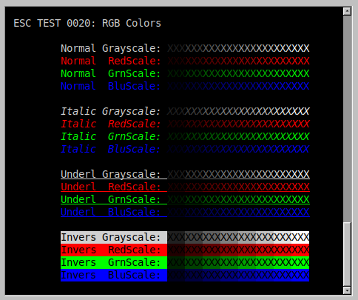Click the green 'Invers GrnScale:' block
The width and height of the screenshot is (358, 300).
pos(114,262)
